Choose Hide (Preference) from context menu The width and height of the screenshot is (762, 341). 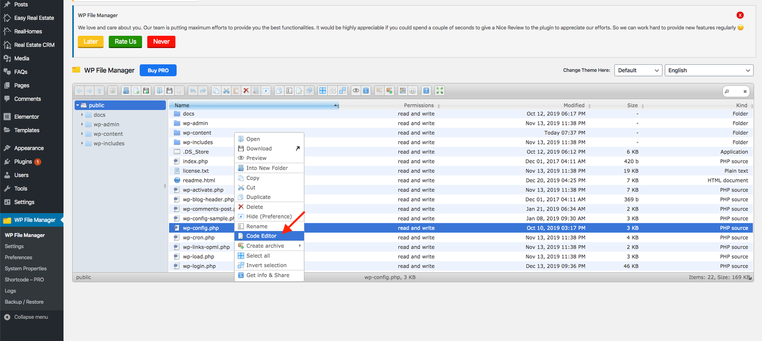[x=269, y=217]
